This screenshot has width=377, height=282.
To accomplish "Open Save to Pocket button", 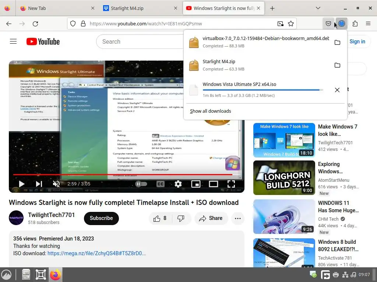I will (x=328, y=23).
